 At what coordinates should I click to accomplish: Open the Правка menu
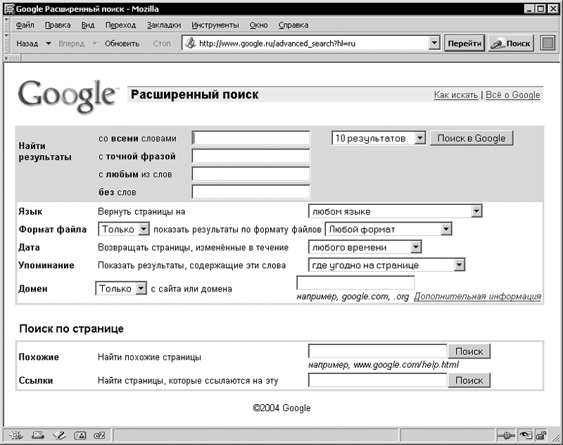pyautogui.click(x=58, y=25)
